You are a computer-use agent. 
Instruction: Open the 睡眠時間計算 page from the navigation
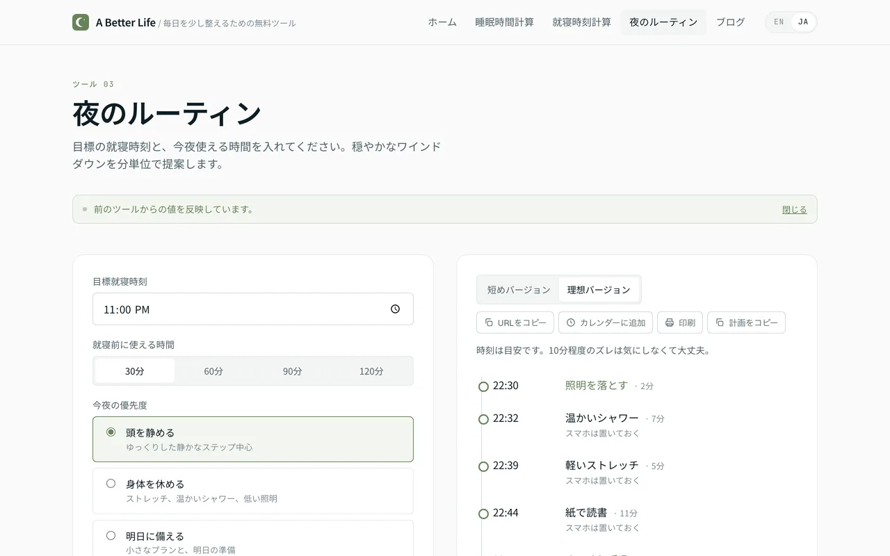click(x=505, y=22)
